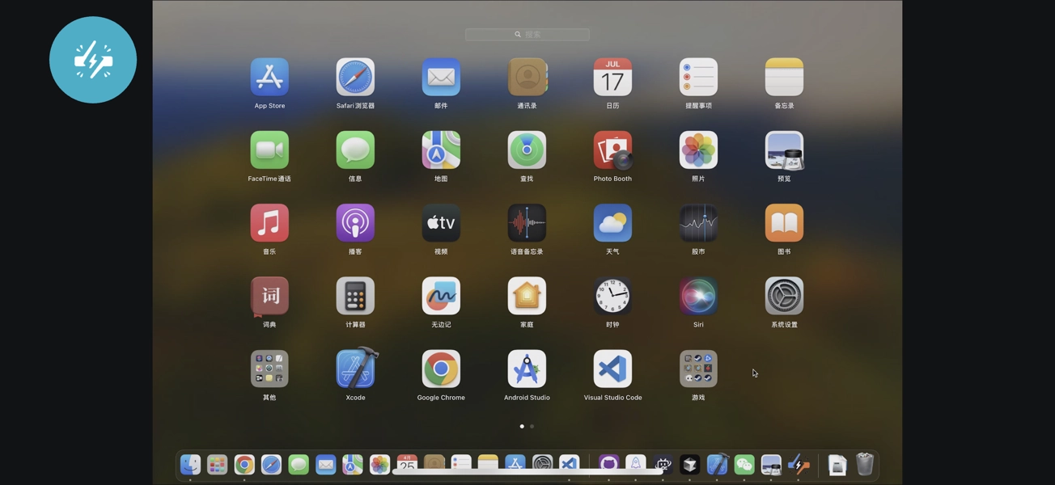Open the 语音备忘录 voice memos app
1055x485 pixels.
point(527,224)
